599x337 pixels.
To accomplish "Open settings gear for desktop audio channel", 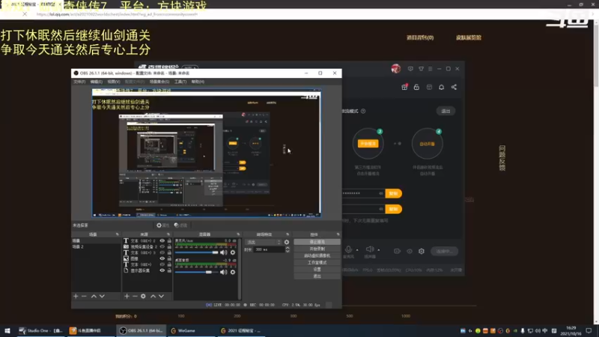I will click(233, 272).
